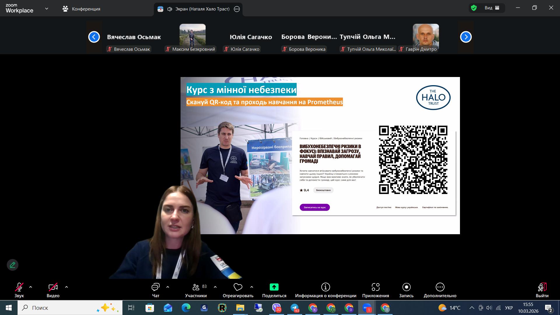Open the Zoom Workplace dropdown chevron
The height and width of the screenshot is (315, 560).
[x=47, y=9]
